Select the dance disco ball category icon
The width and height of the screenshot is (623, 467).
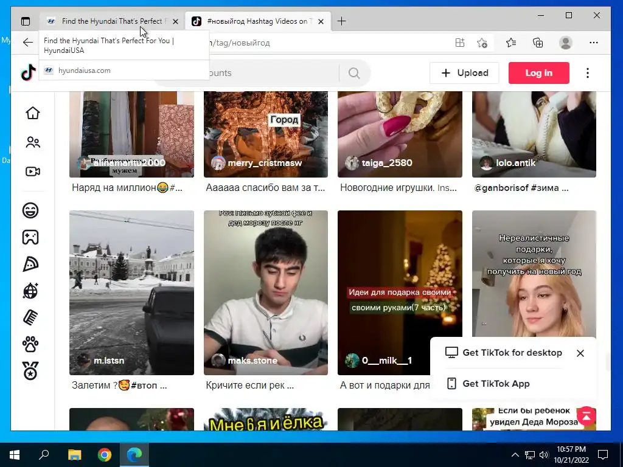click(x=30, y=291)
